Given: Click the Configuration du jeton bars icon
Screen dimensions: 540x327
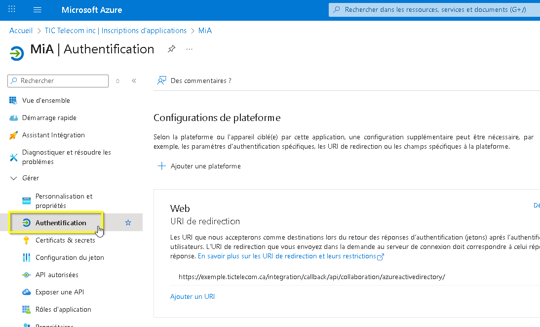Looking at the screenshot, I should [x=26, y=257].
